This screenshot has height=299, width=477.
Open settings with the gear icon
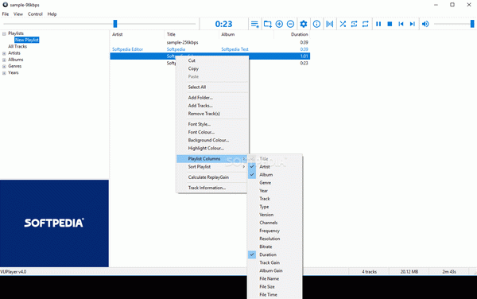tap(304, 24)
